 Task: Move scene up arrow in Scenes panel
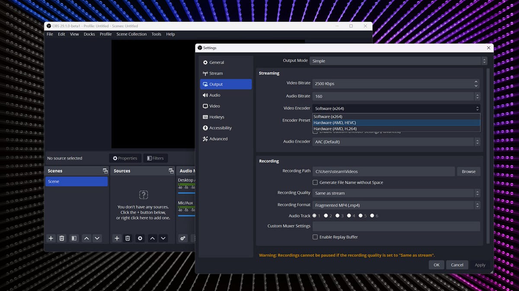86,238
